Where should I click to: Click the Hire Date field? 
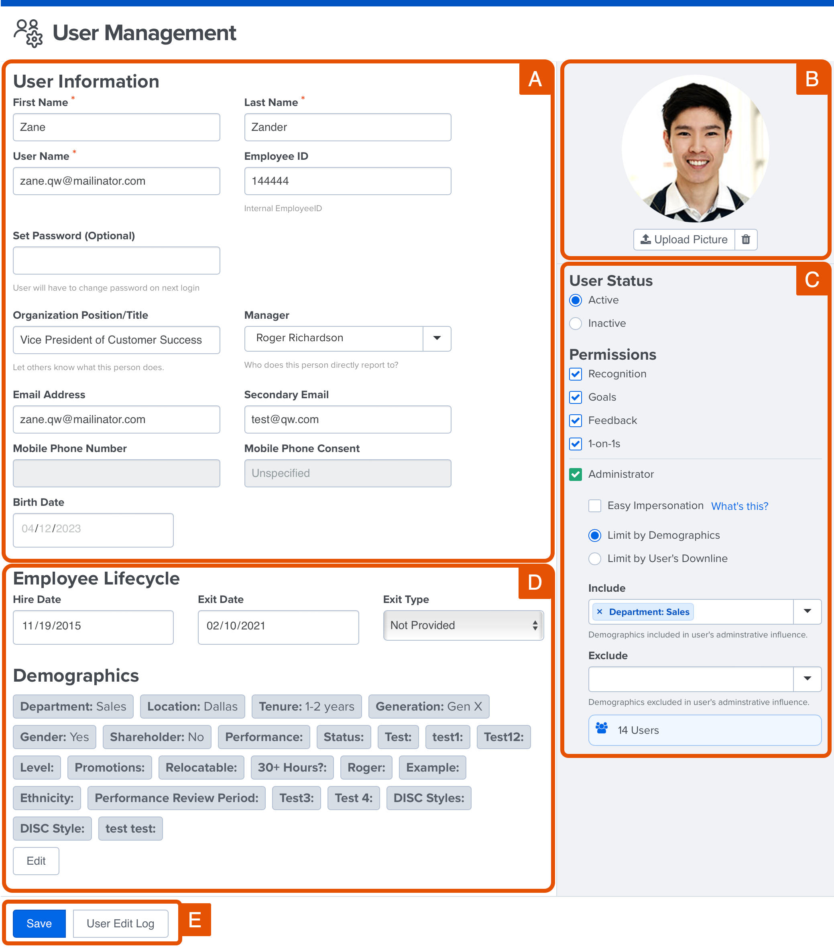[93, 627]
